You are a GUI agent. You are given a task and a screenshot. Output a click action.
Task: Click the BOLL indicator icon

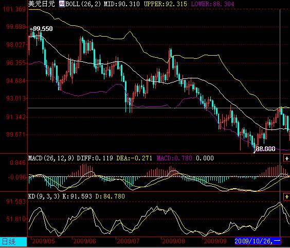point(62,4)
